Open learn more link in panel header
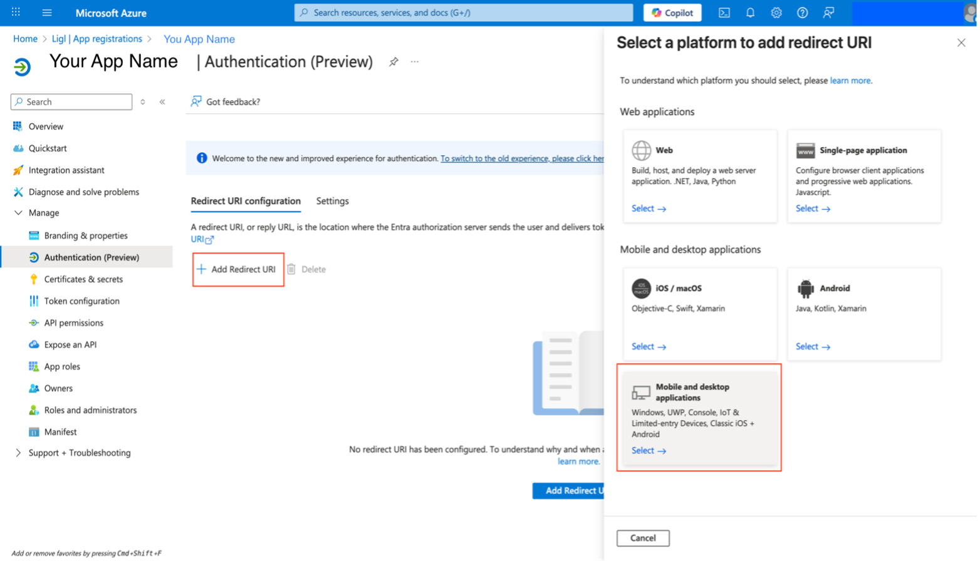This screenshot has height=564, width=980. [x=850, y=81]
